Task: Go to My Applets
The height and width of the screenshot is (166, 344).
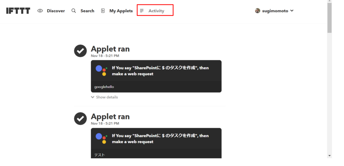Action: pos(121,11)
